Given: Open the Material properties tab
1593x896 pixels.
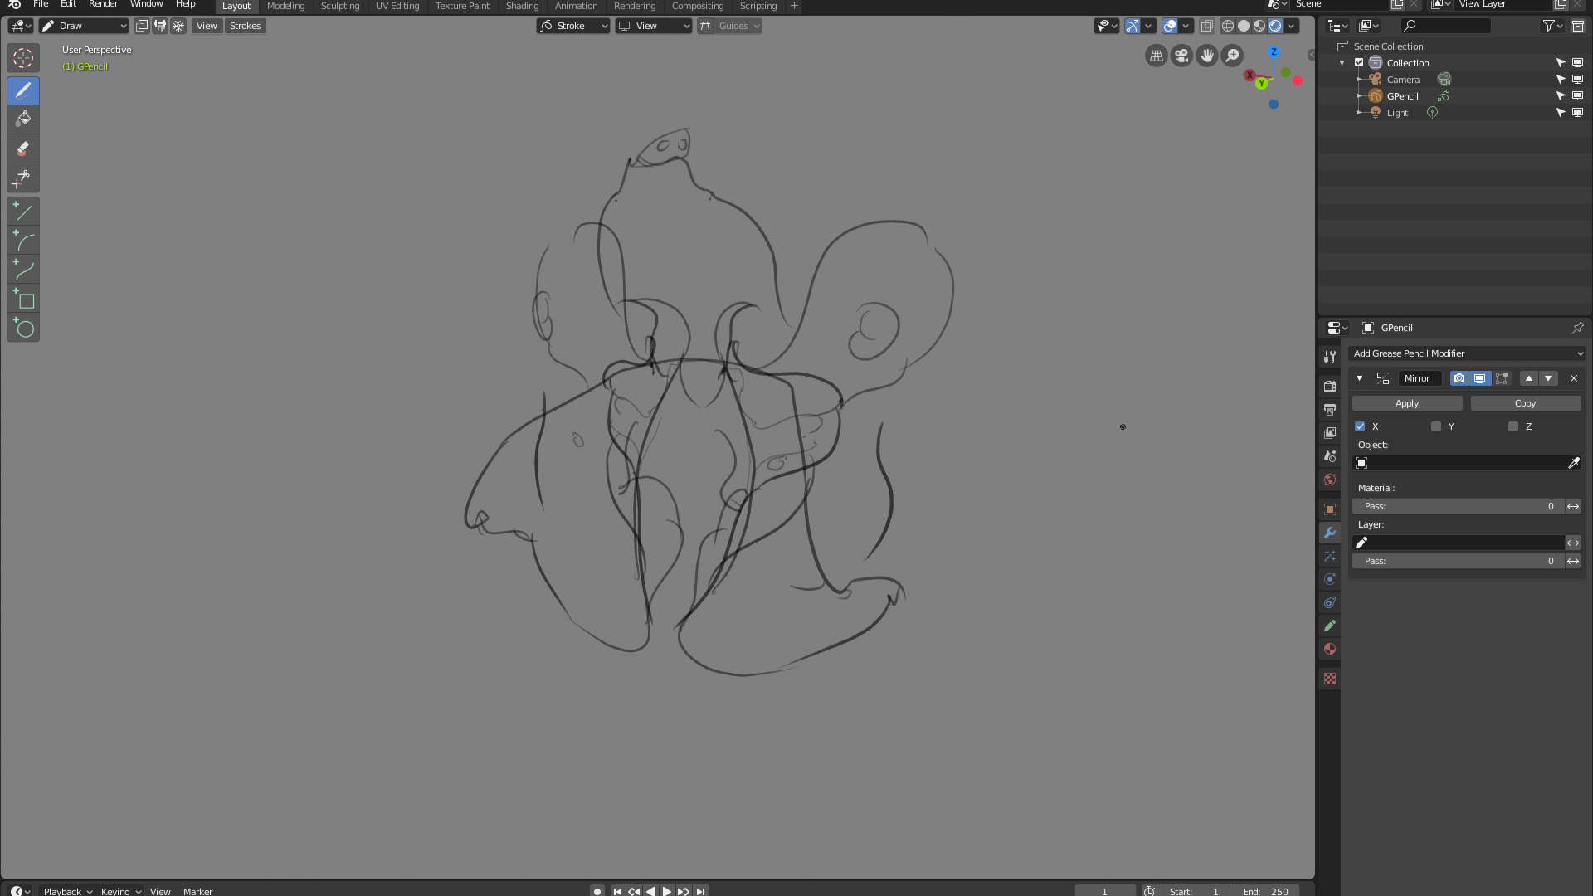Looking at the screenshot, I should pyautogui.click(x=1330, y=649).
